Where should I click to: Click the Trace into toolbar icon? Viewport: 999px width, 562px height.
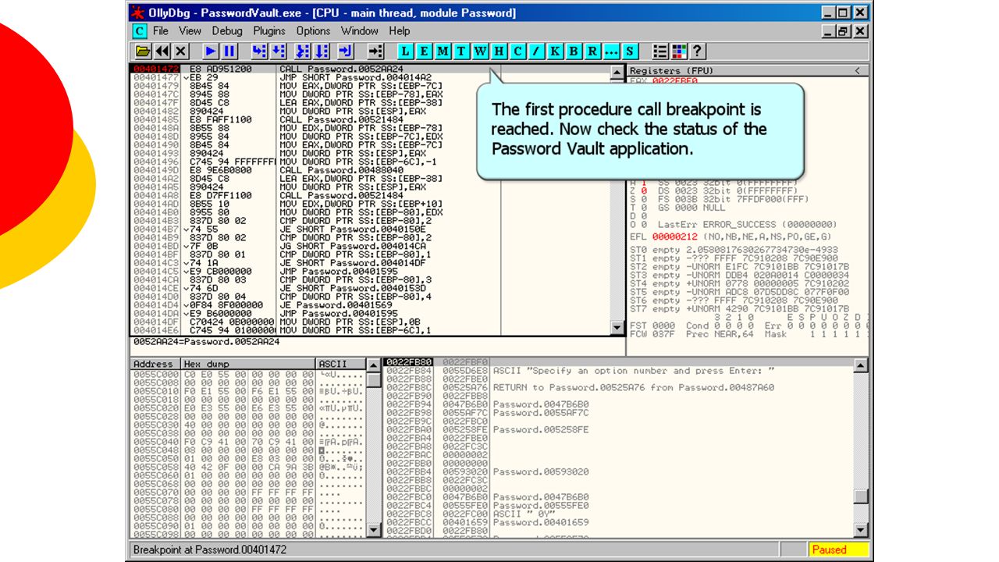click(303, 51)
